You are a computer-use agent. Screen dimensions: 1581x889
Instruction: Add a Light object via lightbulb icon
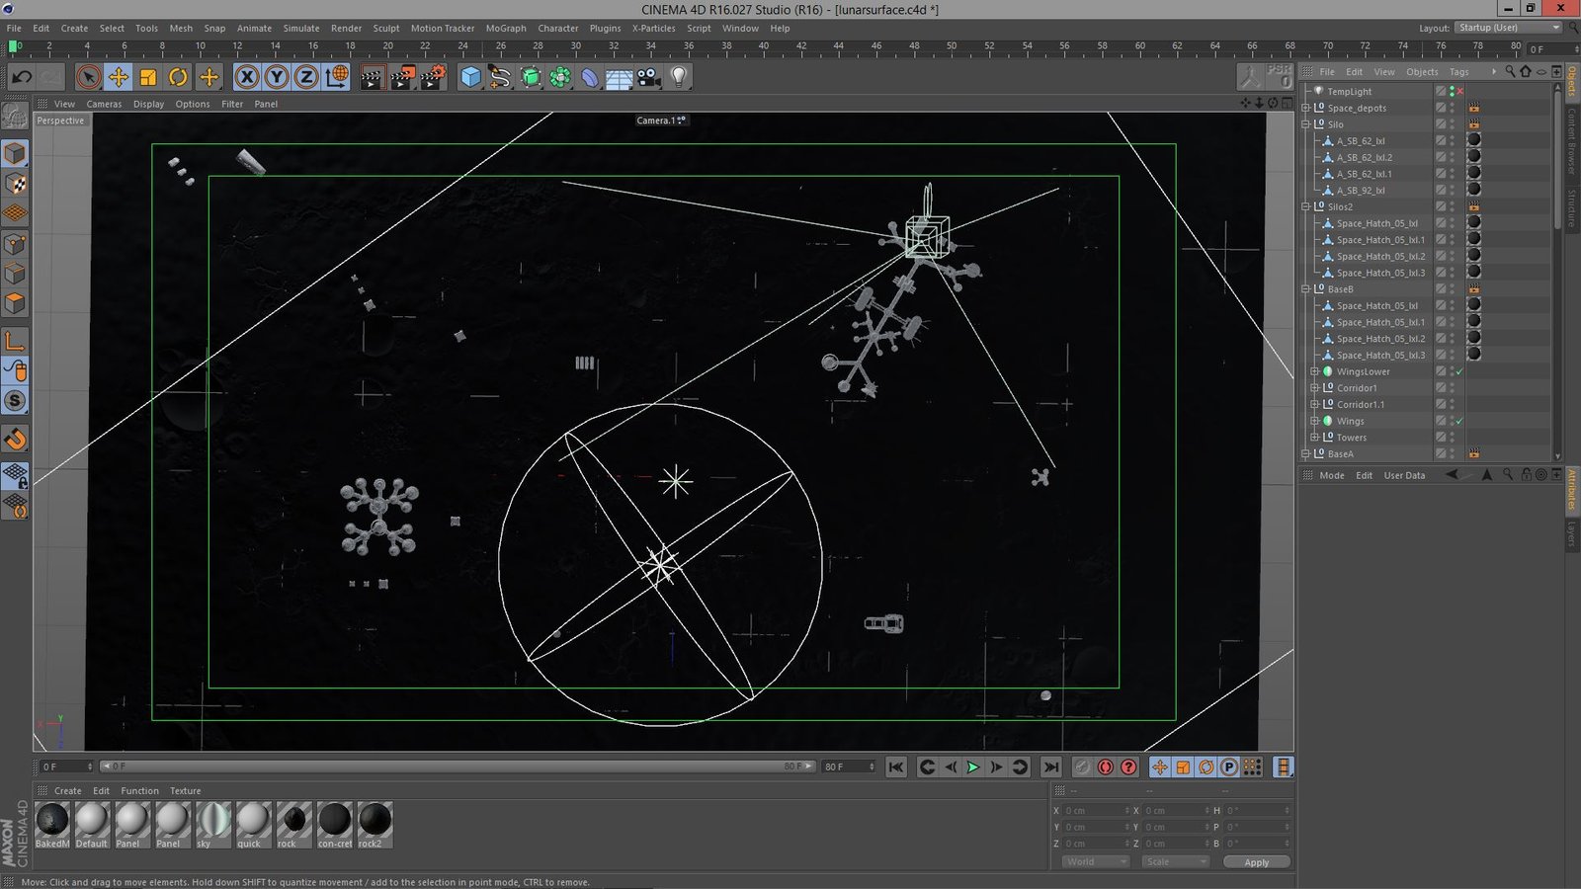(679, 77)
